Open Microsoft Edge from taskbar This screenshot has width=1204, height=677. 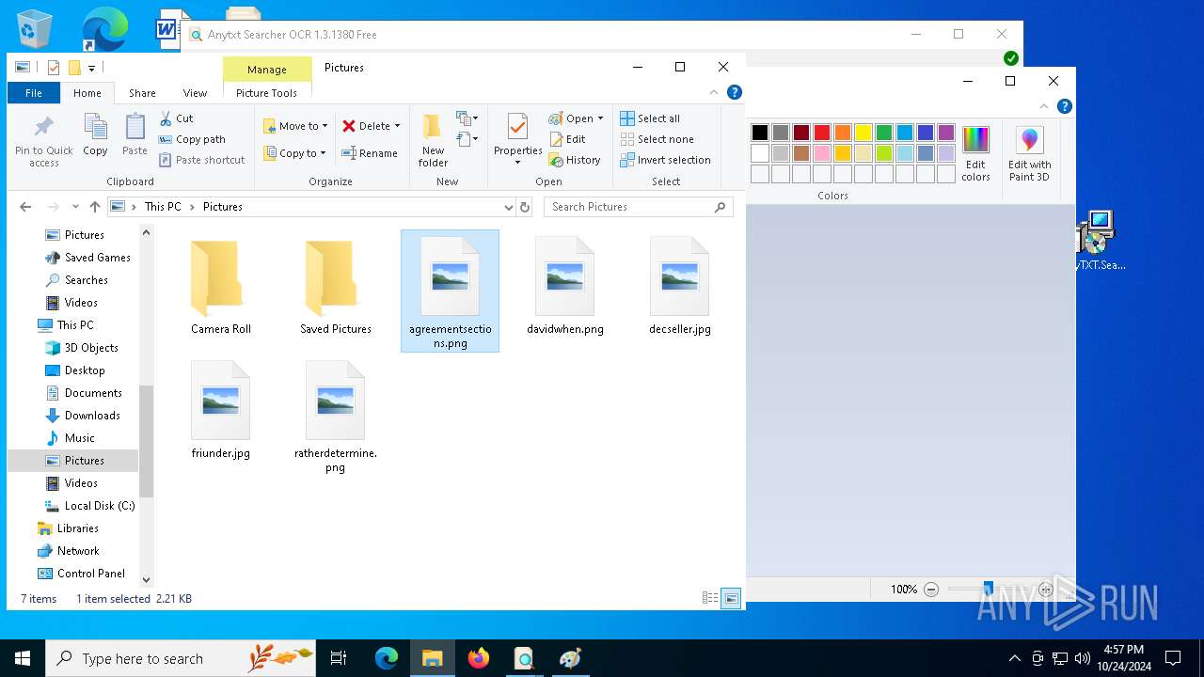coord(387,658)
